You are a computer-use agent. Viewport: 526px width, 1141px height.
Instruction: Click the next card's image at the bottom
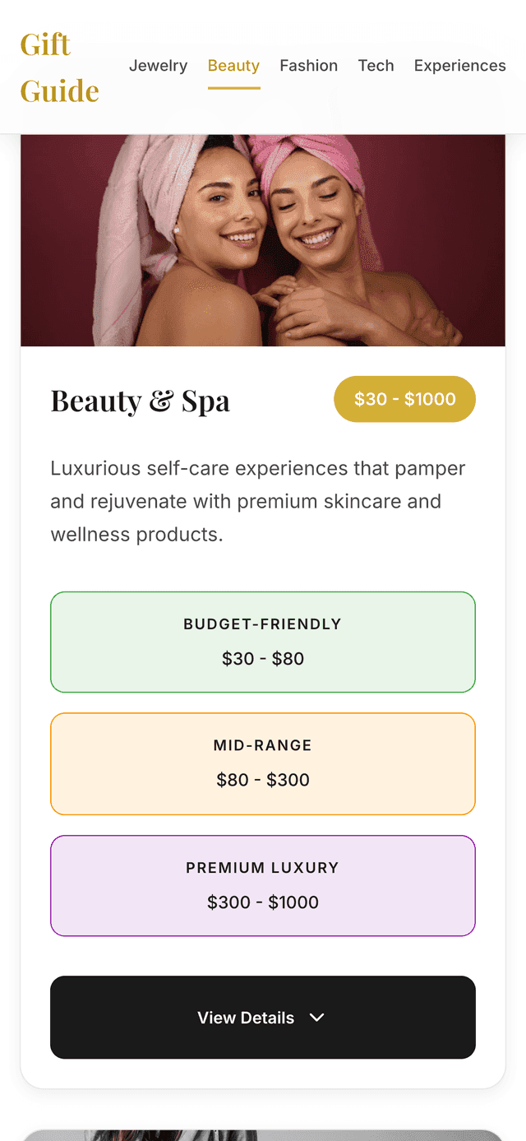tap(263, 1134)
